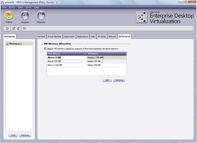Switch to the Deployment tab

click(x=69, y=37)
